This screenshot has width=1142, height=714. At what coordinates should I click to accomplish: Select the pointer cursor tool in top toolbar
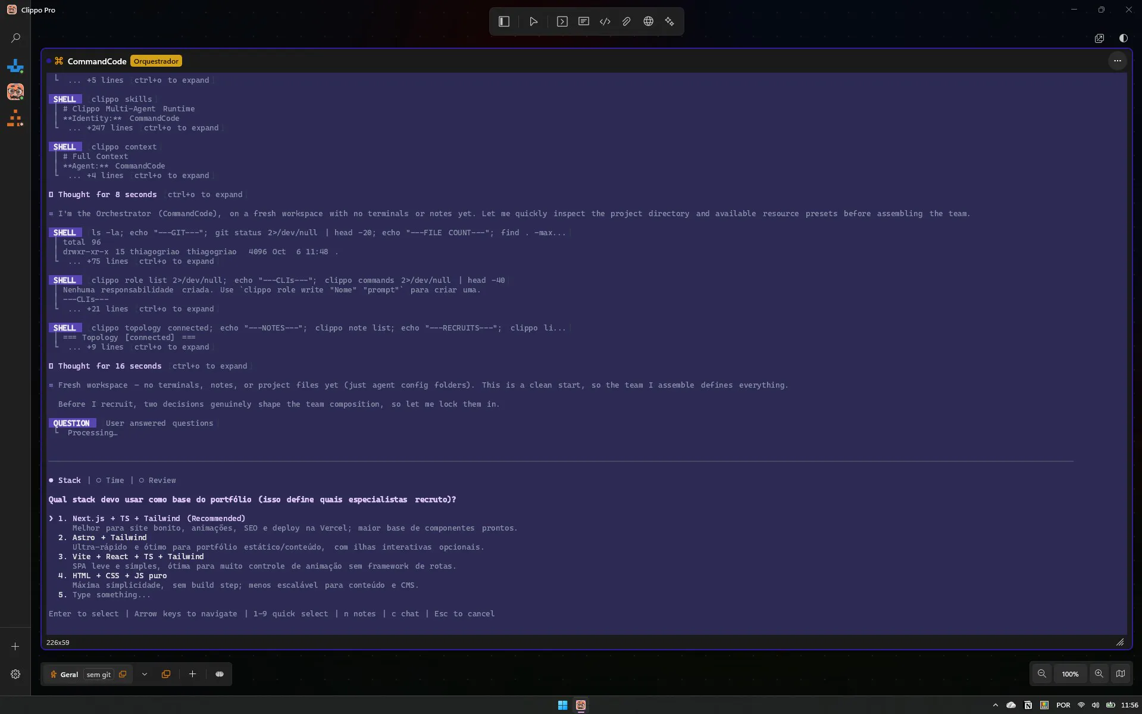pos(533,21)
